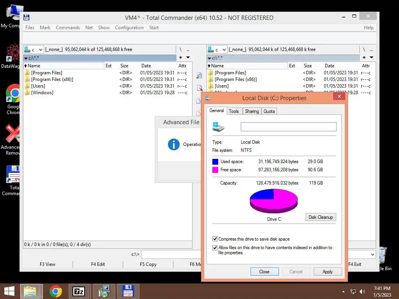Image resolution: width=399 pixels, height=299 pixels.
Task: Switch to the Quota tab
Action: (x=269, y=111)
